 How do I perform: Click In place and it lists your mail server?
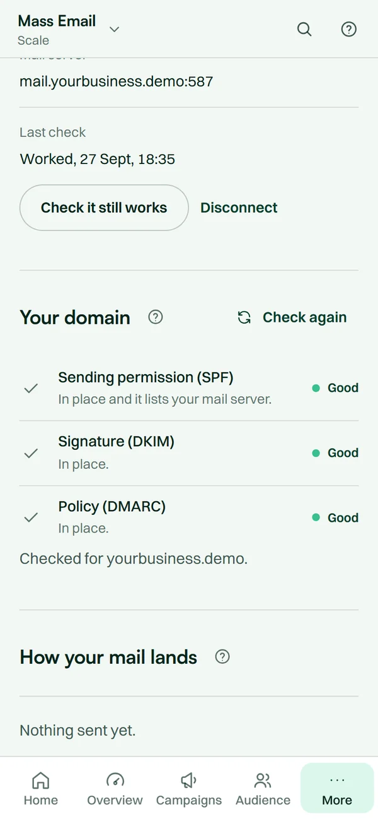pyautogui.click(x=165, y=399)
